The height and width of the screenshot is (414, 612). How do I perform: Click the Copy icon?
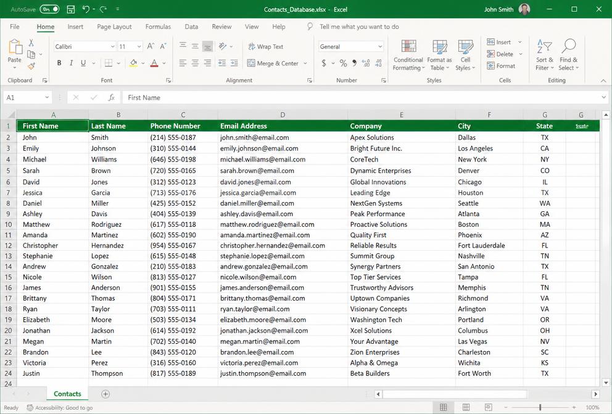(x=31, y=54)
